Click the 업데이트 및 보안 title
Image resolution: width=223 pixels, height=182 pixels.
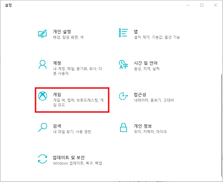coord(69,157)
